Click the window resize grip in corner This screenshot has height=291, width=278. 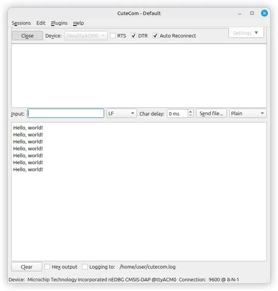pos(268,281)
